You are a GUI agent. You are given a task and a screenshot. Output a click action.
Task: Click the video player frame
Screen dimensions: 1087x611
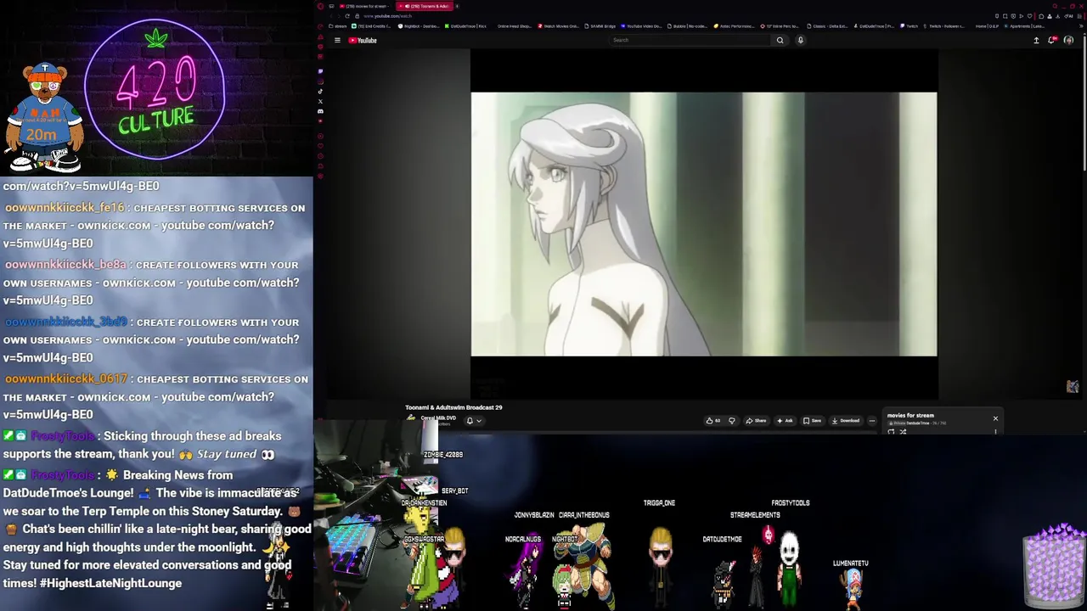point(704,224)
